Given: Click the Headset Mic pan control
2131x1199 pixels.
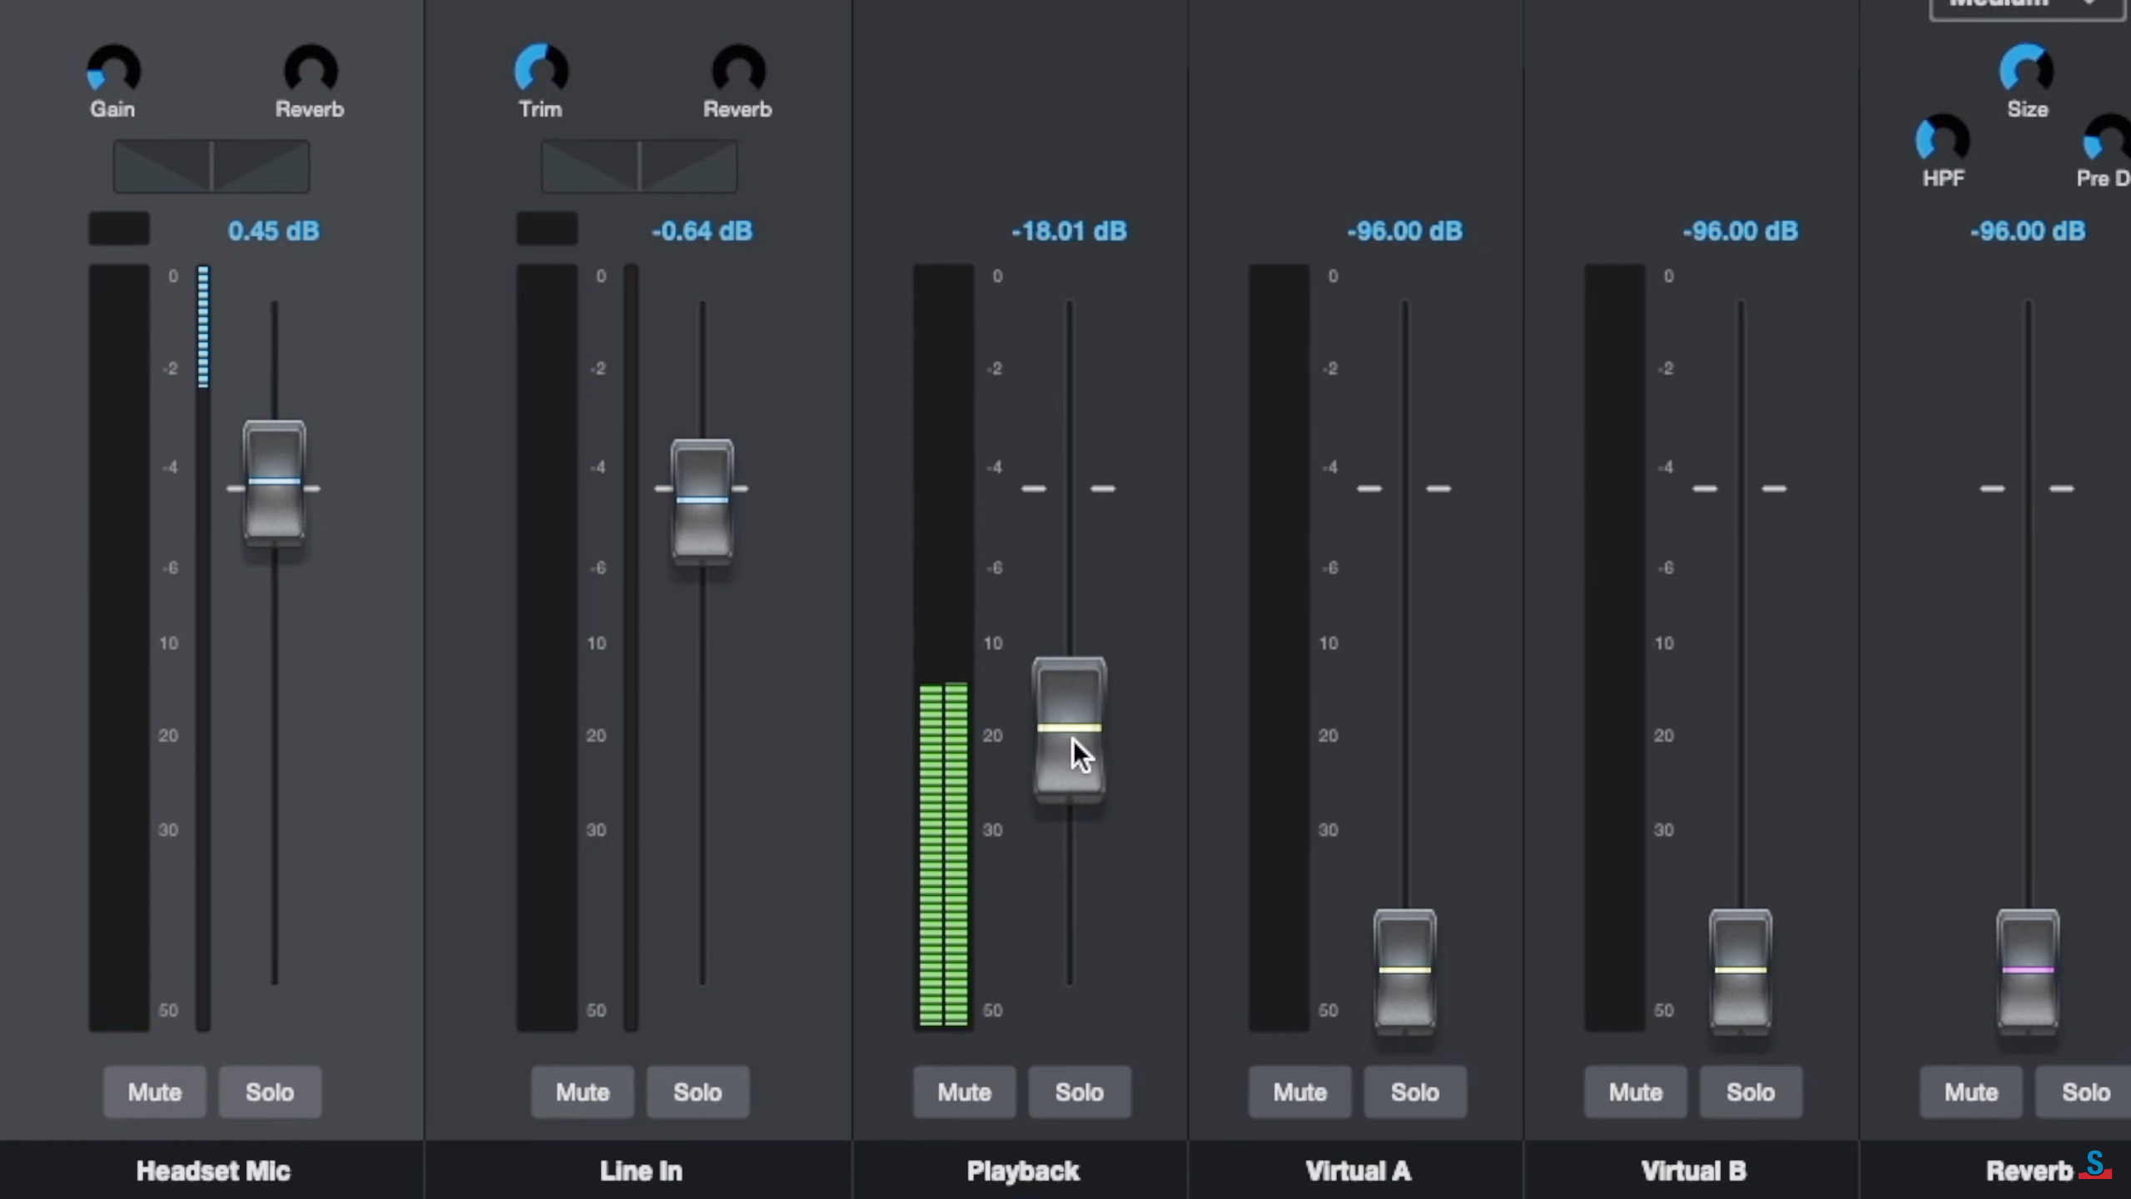Looking at the screenshot, I should [x=211, y=167].
